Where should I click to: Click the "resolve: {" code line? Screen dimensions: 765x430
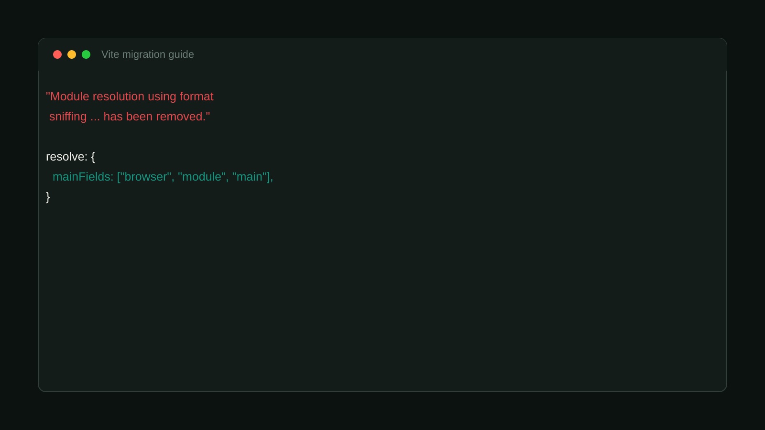71,157
